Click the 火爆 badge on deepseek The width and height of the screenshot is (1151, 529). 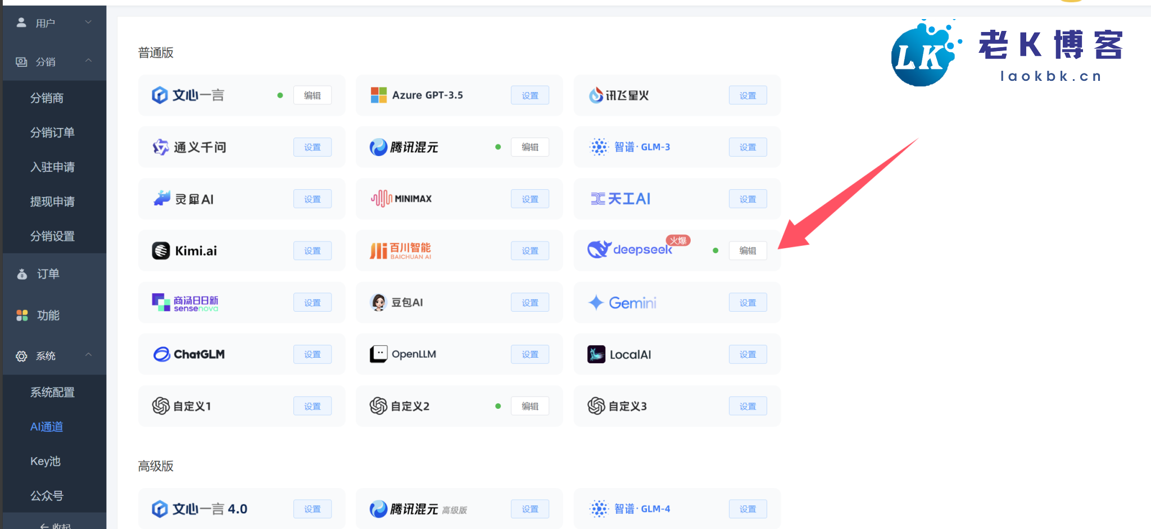pos(678,240)
